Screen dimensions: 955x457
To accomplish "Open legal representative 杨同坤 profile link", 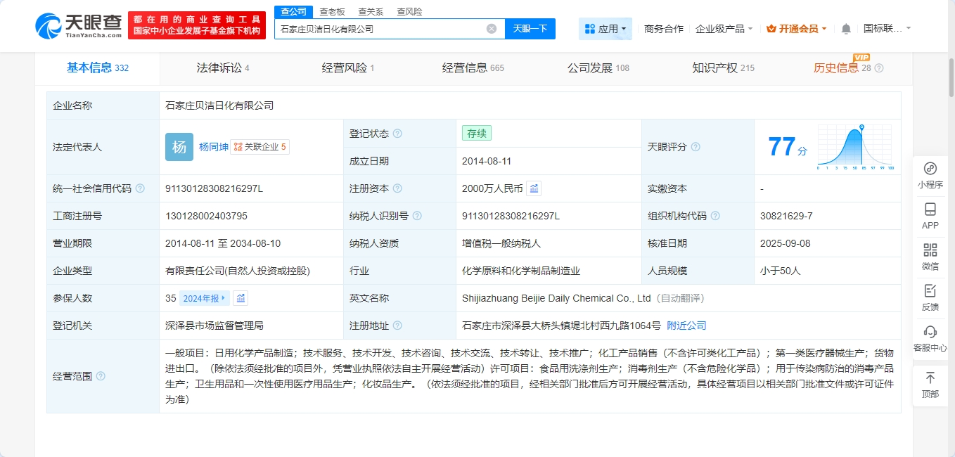I will (x=213, y=147).
